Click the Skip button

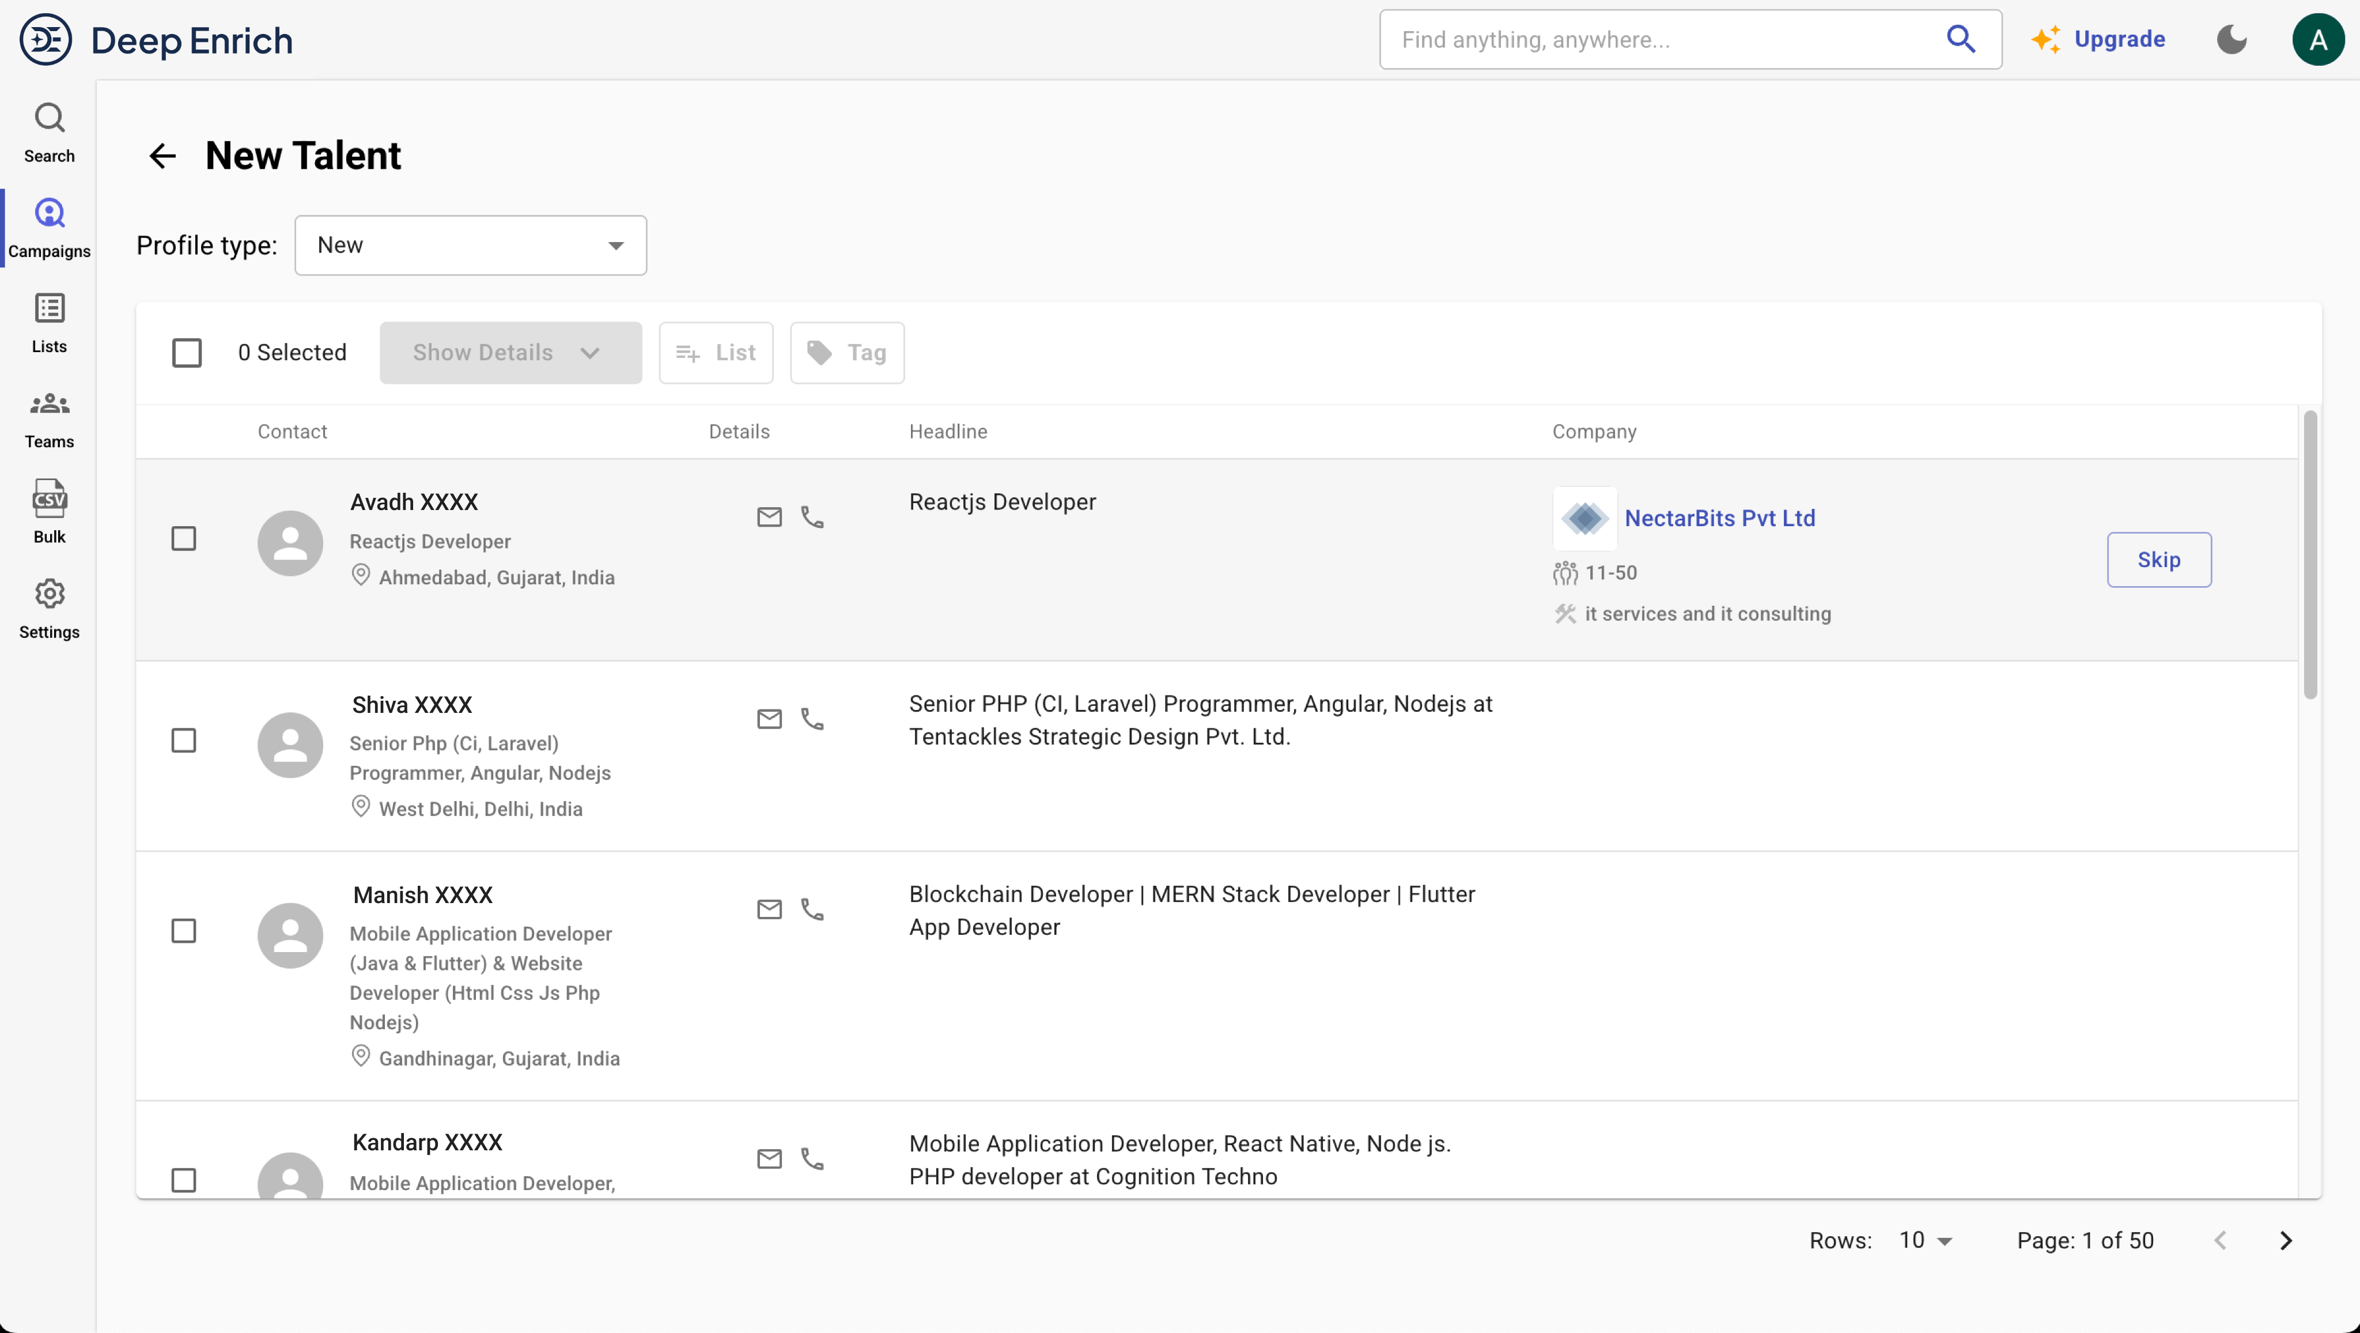tap(2158, 560)
